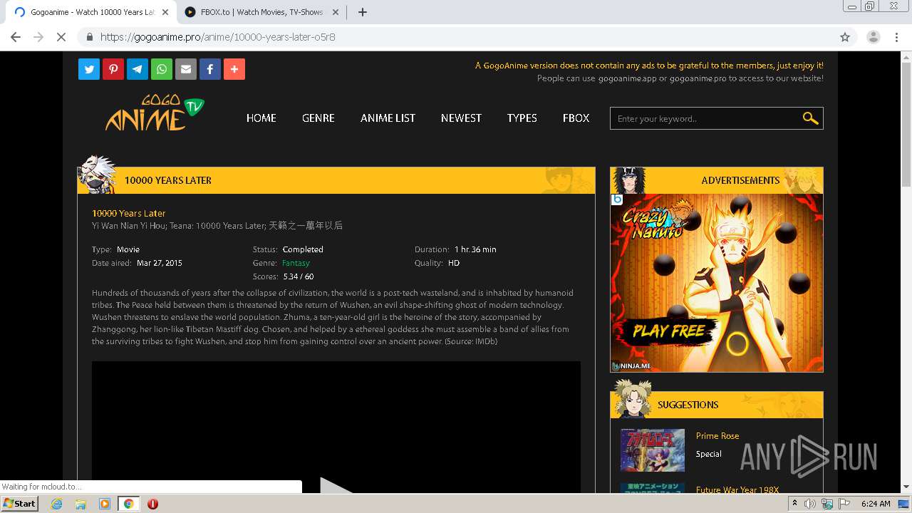This screenshot has height=513, width=912.
Task: Share page via WhatsApp icon
Action: click(x=162, y=69)
